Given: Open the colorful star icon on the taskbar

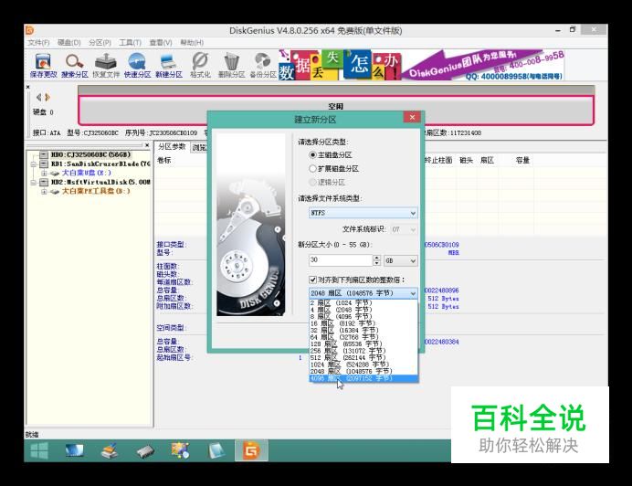Looking at the screenshot, I should 180,450.
